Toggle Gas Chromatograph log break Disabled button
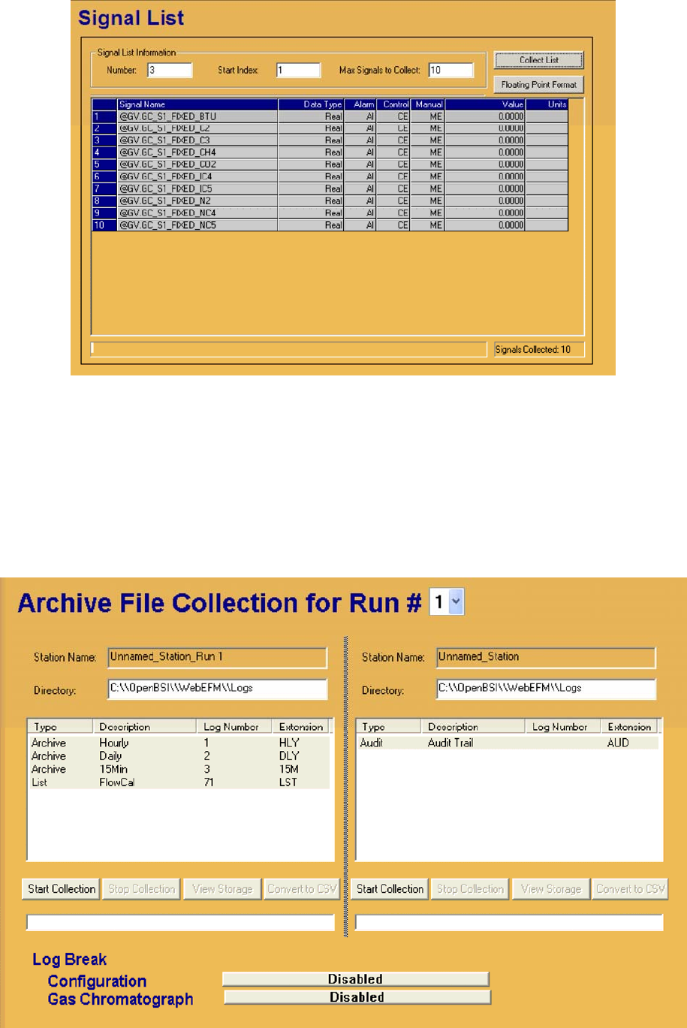 point(357,997)
